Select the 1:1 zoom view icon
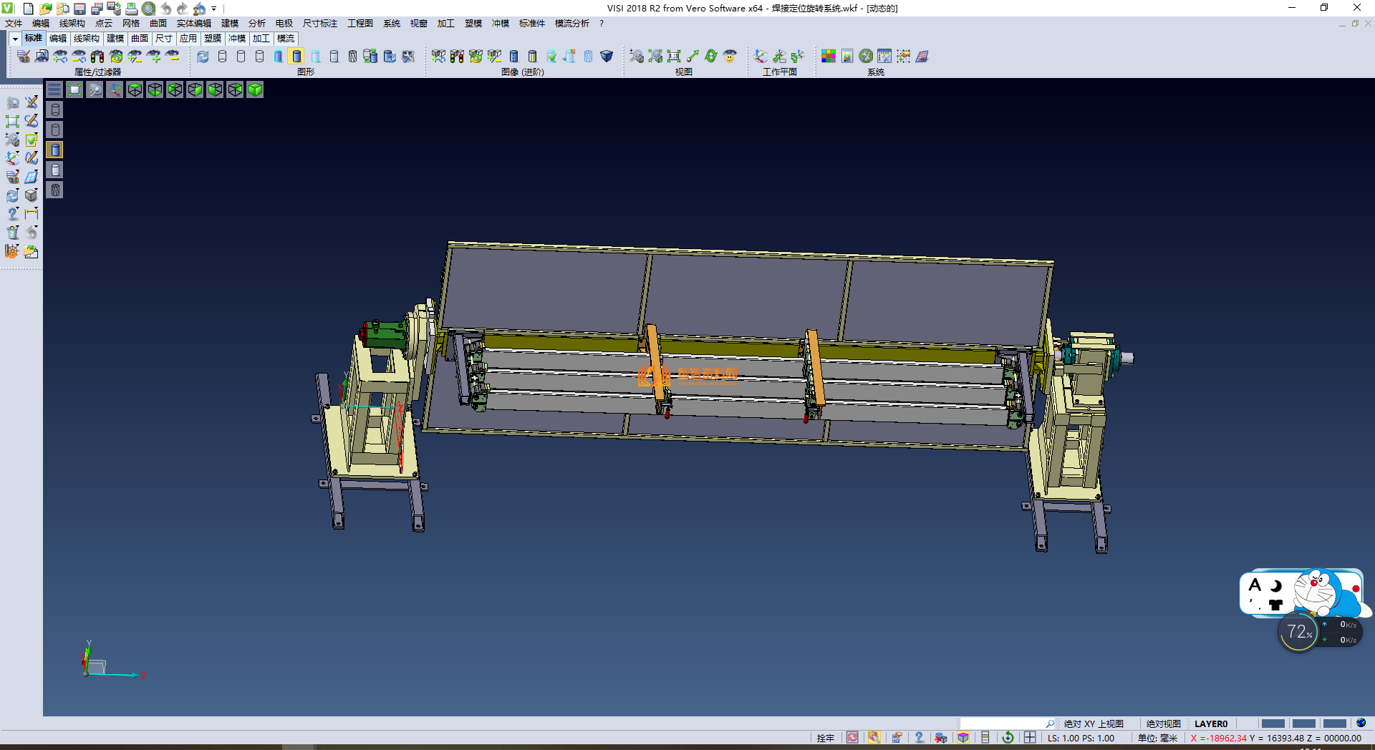Viewport: 1375px width, 750px height. point(674,57)
